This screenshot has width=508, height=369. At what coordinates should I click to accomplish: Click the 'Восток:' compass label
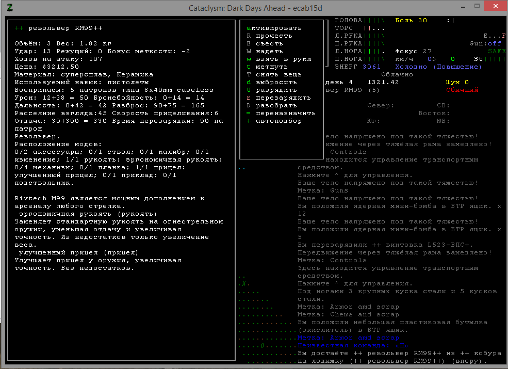click(434, 114)
